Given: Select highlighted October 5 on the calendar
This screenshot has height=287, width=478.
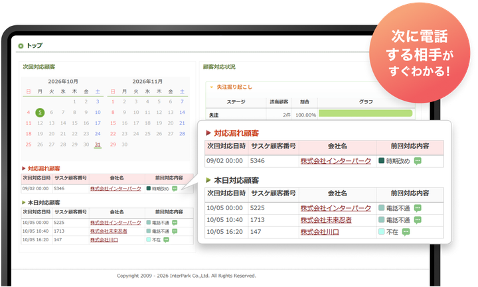Looking at the screenshot, I should click(40, 112).
